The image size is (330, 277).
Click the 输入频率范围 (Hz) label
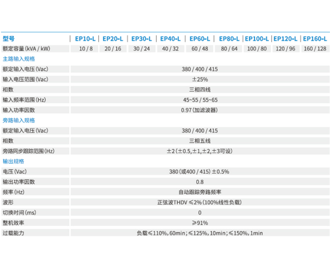pyautogui.click(x=24, y=100)
